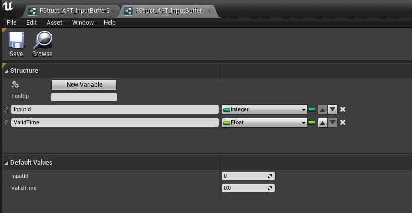
Task: Move InputId down with the down arrow
Action: (x=333, y=110)
